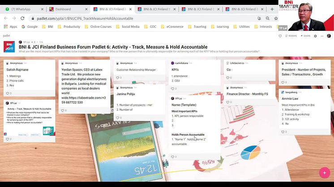Open the Traveling bookmarks folder

[x=197, y=26]
